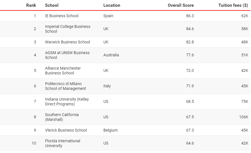The width and height of the screenshot is (251, 153).
Task: Click the 75K tuition fee value
Action: [245, 101]
